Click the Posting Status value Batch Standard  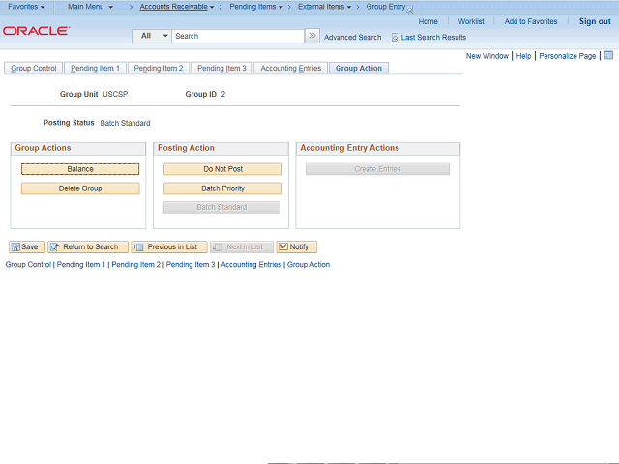click(125, 123)
